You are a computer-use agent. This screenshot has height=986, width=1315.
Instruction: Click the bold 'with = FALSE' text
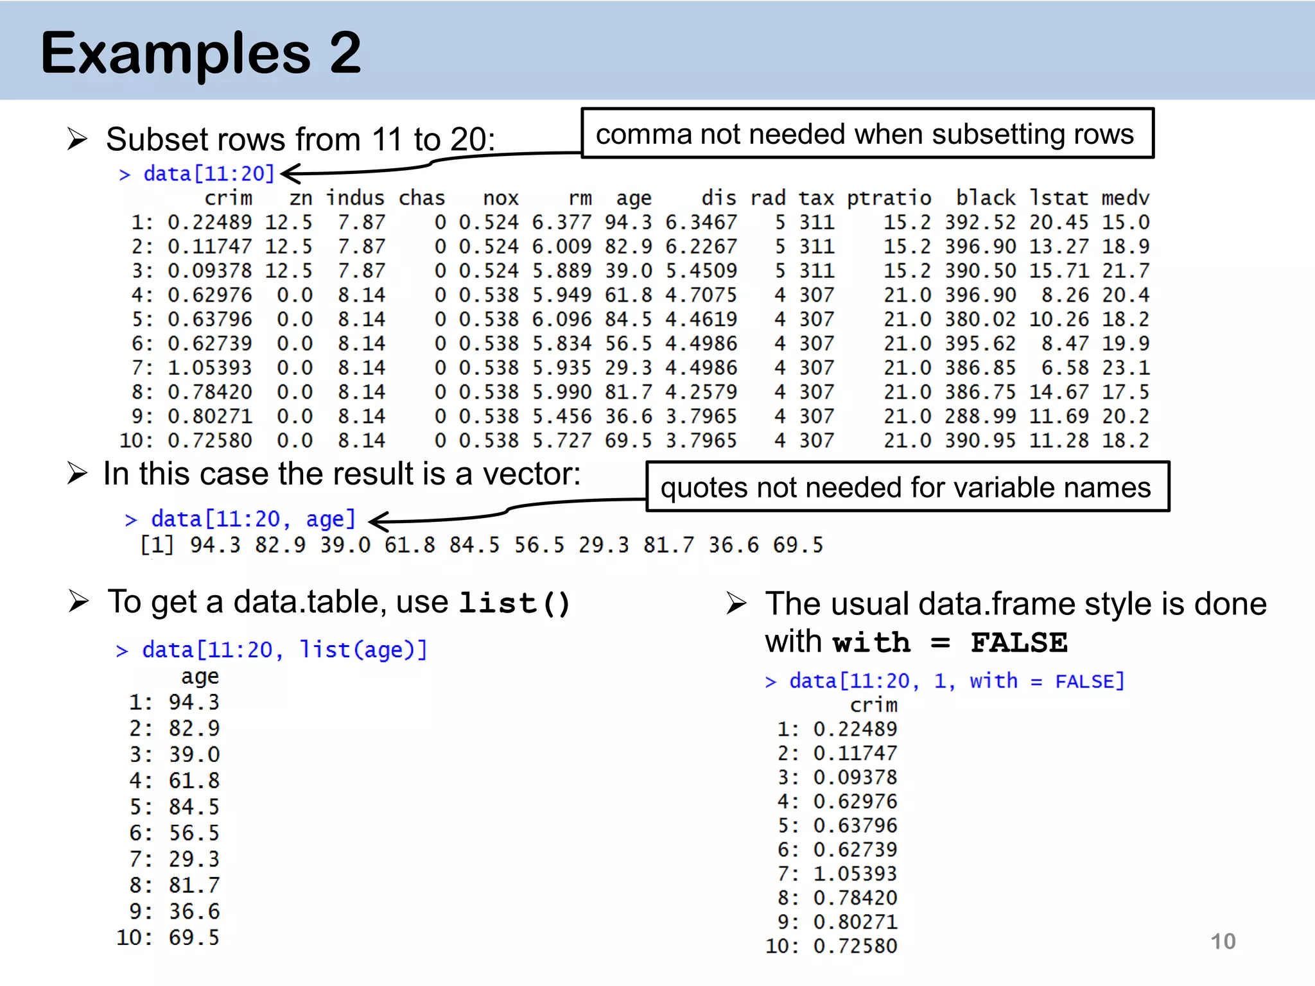coord(950,643)
